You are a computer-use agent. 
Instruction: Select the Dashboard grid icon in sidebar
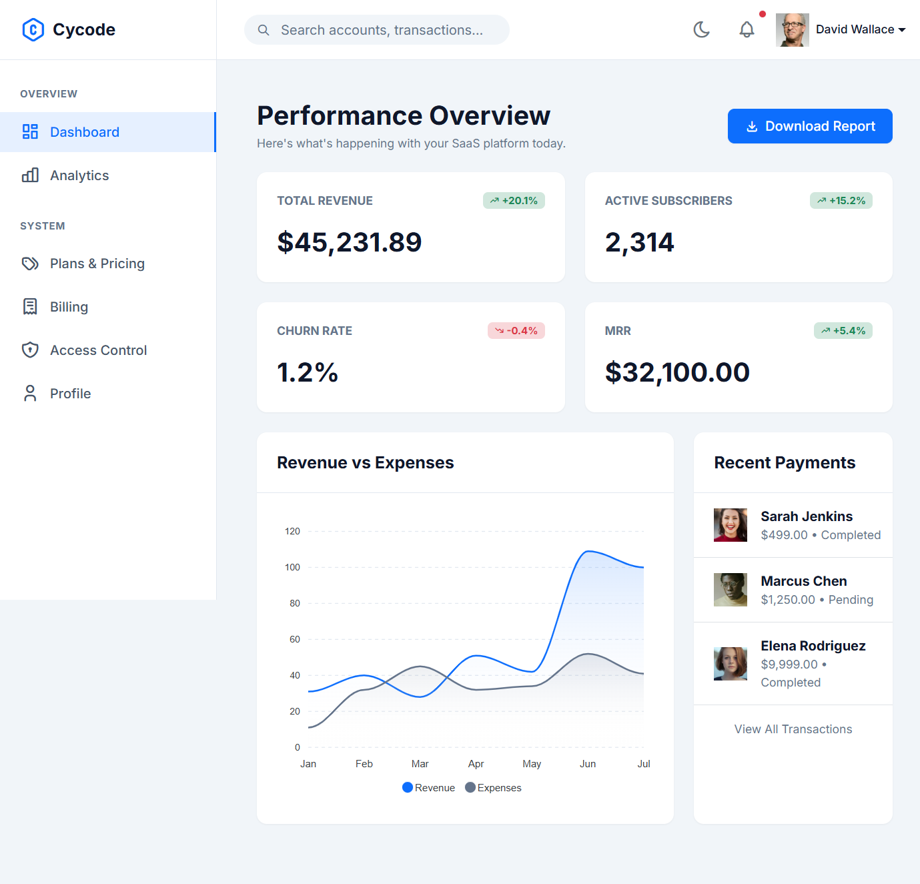point(31,131)
